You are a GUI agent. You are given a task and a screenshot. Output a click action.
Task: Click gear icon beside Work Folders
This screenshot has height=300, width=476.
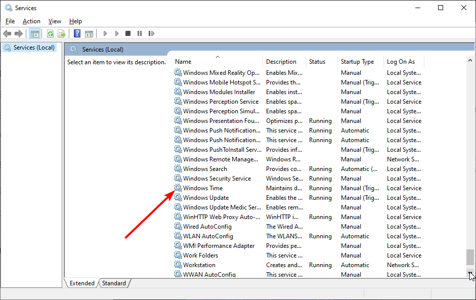[x=178, y=255]
